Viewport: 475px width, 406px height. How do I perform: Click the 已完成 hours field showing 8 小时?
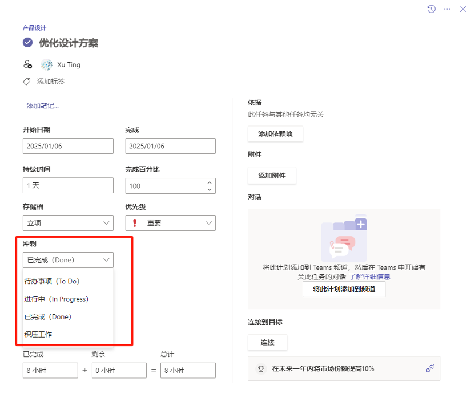(50, 370)
